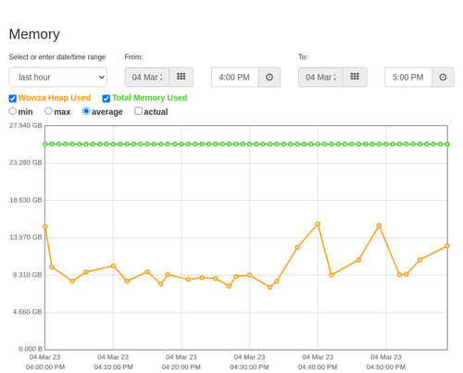Click the From date field showing 04 Mar

[x=147, y=77]
